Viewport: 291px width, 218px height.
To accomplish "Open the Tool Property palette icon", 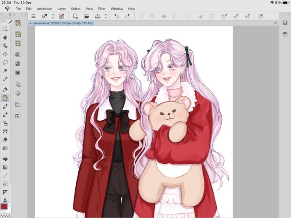I will point(18,34).
